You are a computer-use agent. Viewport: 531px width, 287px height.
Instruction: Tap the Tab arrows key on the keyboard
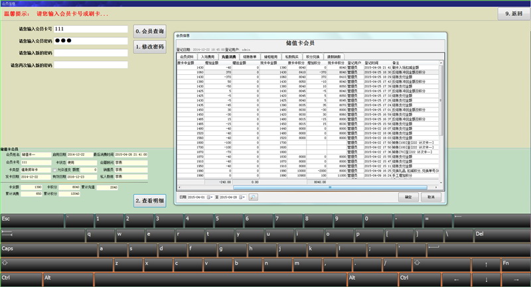click(x=42, y=235)
